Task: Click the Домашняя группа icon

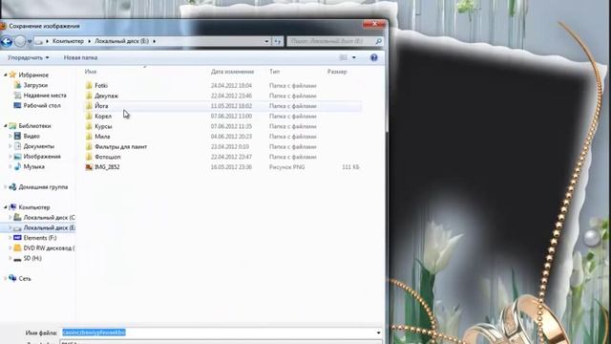Action: point(12,187)
